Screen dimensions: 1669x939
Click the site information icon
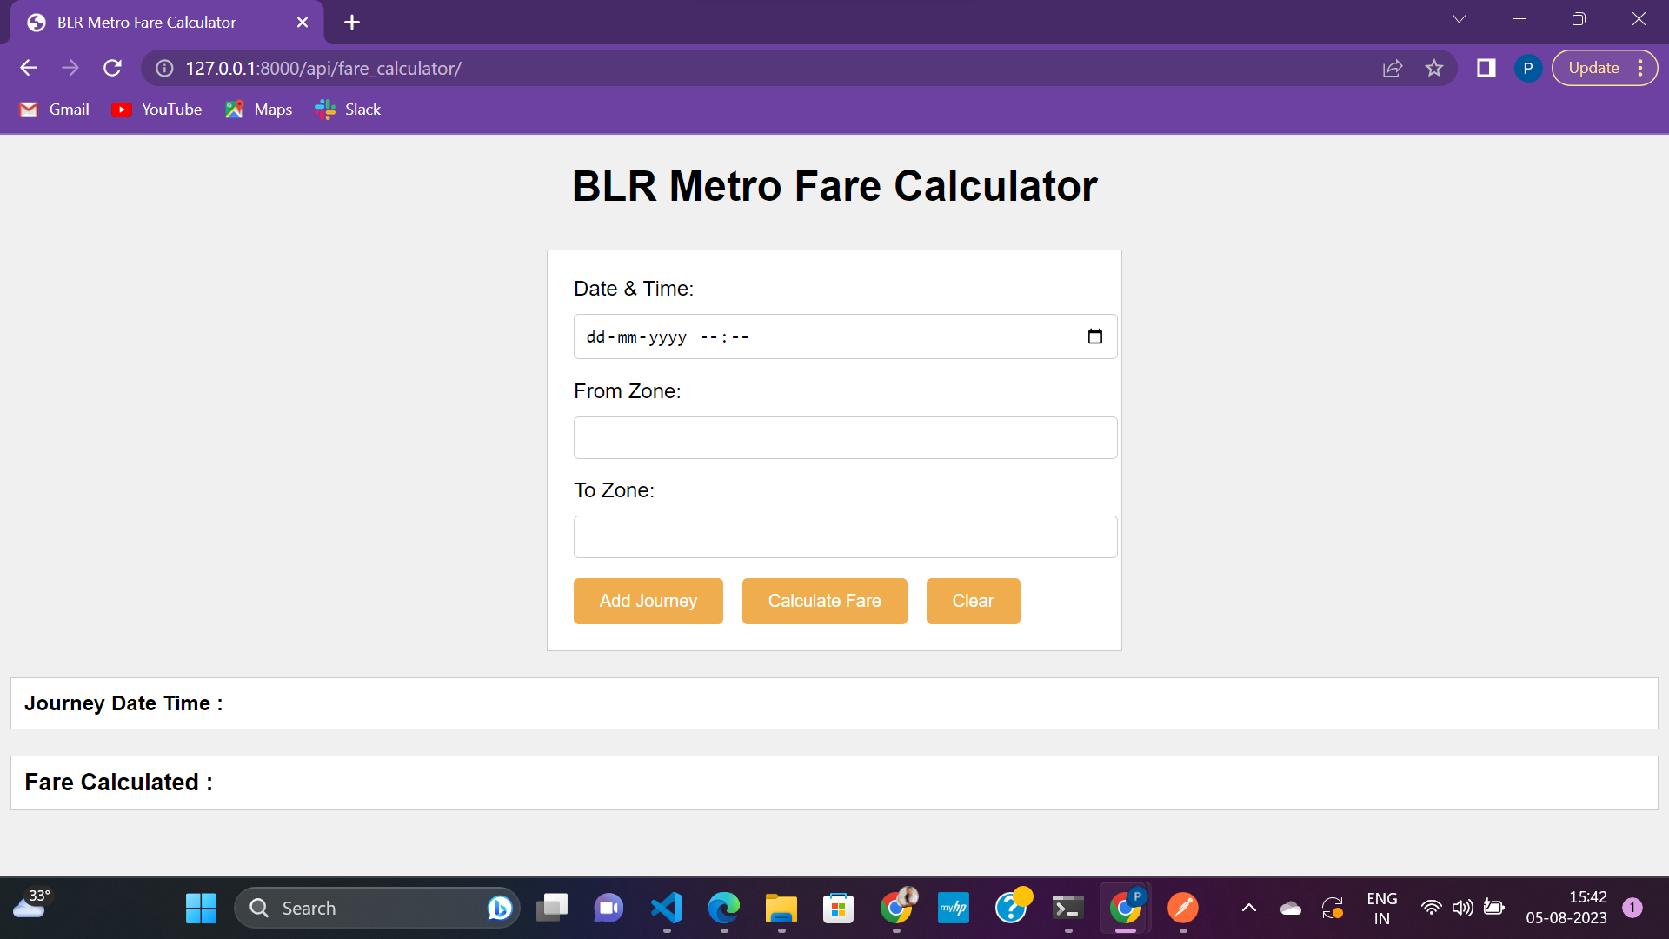(x=163, y=68)
